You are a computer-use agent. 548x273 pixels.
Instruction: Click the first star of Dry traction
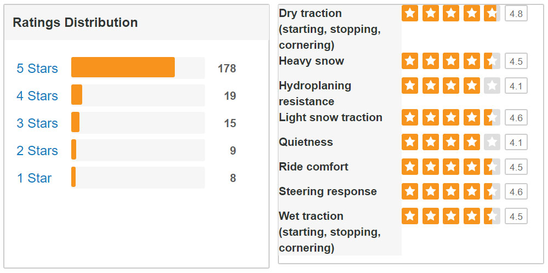[x=409, y=13]
